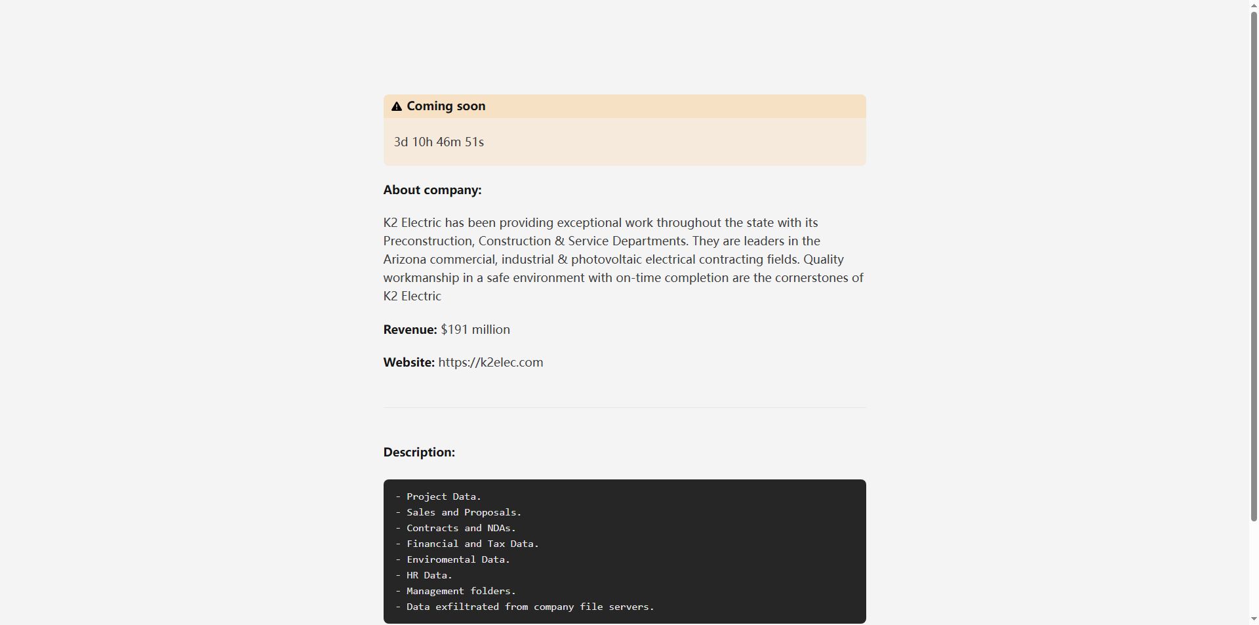Click the "Contracts and NDAs." line
The width and height of the screenshot is (1259, 625).
461,529
